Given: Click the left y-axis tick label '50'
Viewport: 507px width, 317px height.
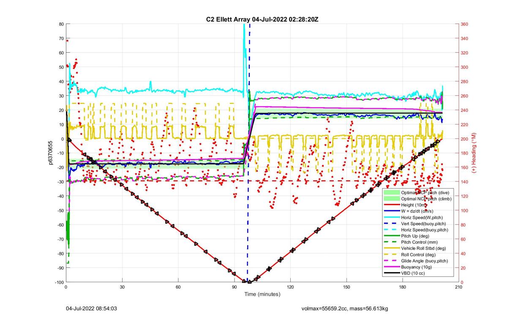Looking at the screenshot, I should click(61, 67).
